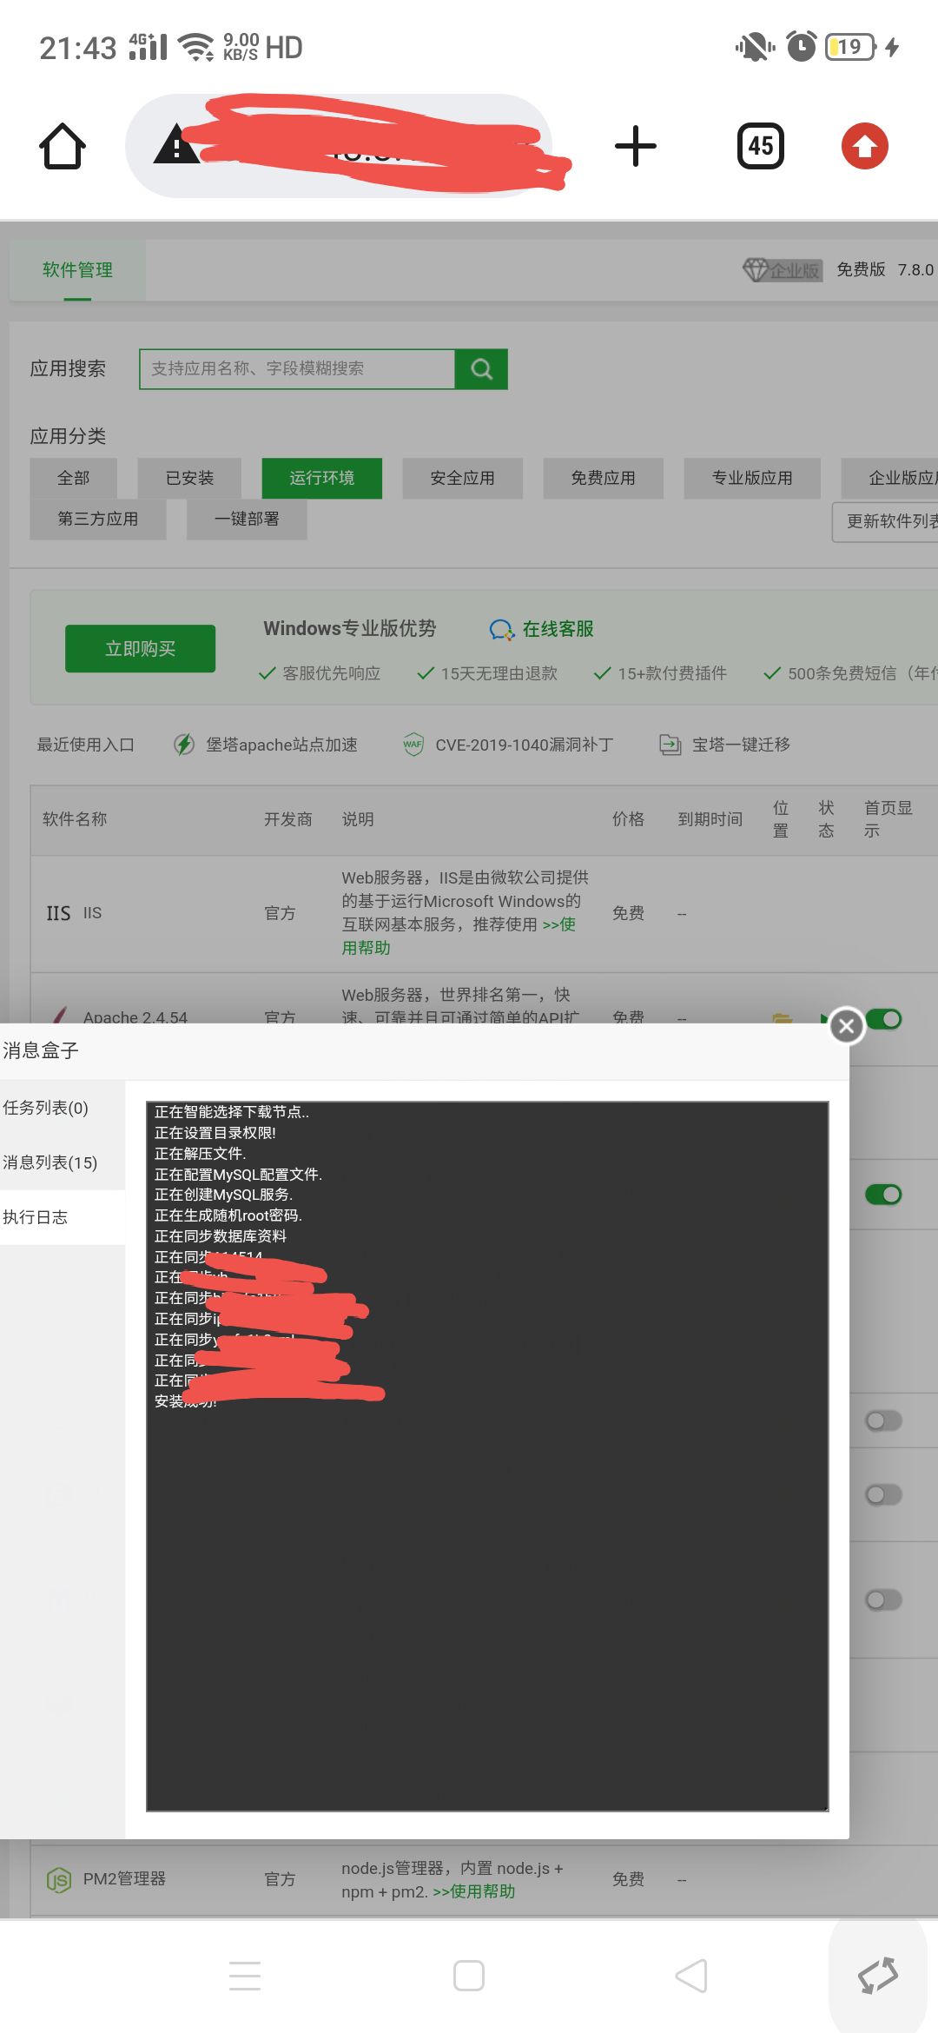938x2033 pixels.
Task: Switch to 任务列表(0) in message box
Action: click(x=63, y=1108)
